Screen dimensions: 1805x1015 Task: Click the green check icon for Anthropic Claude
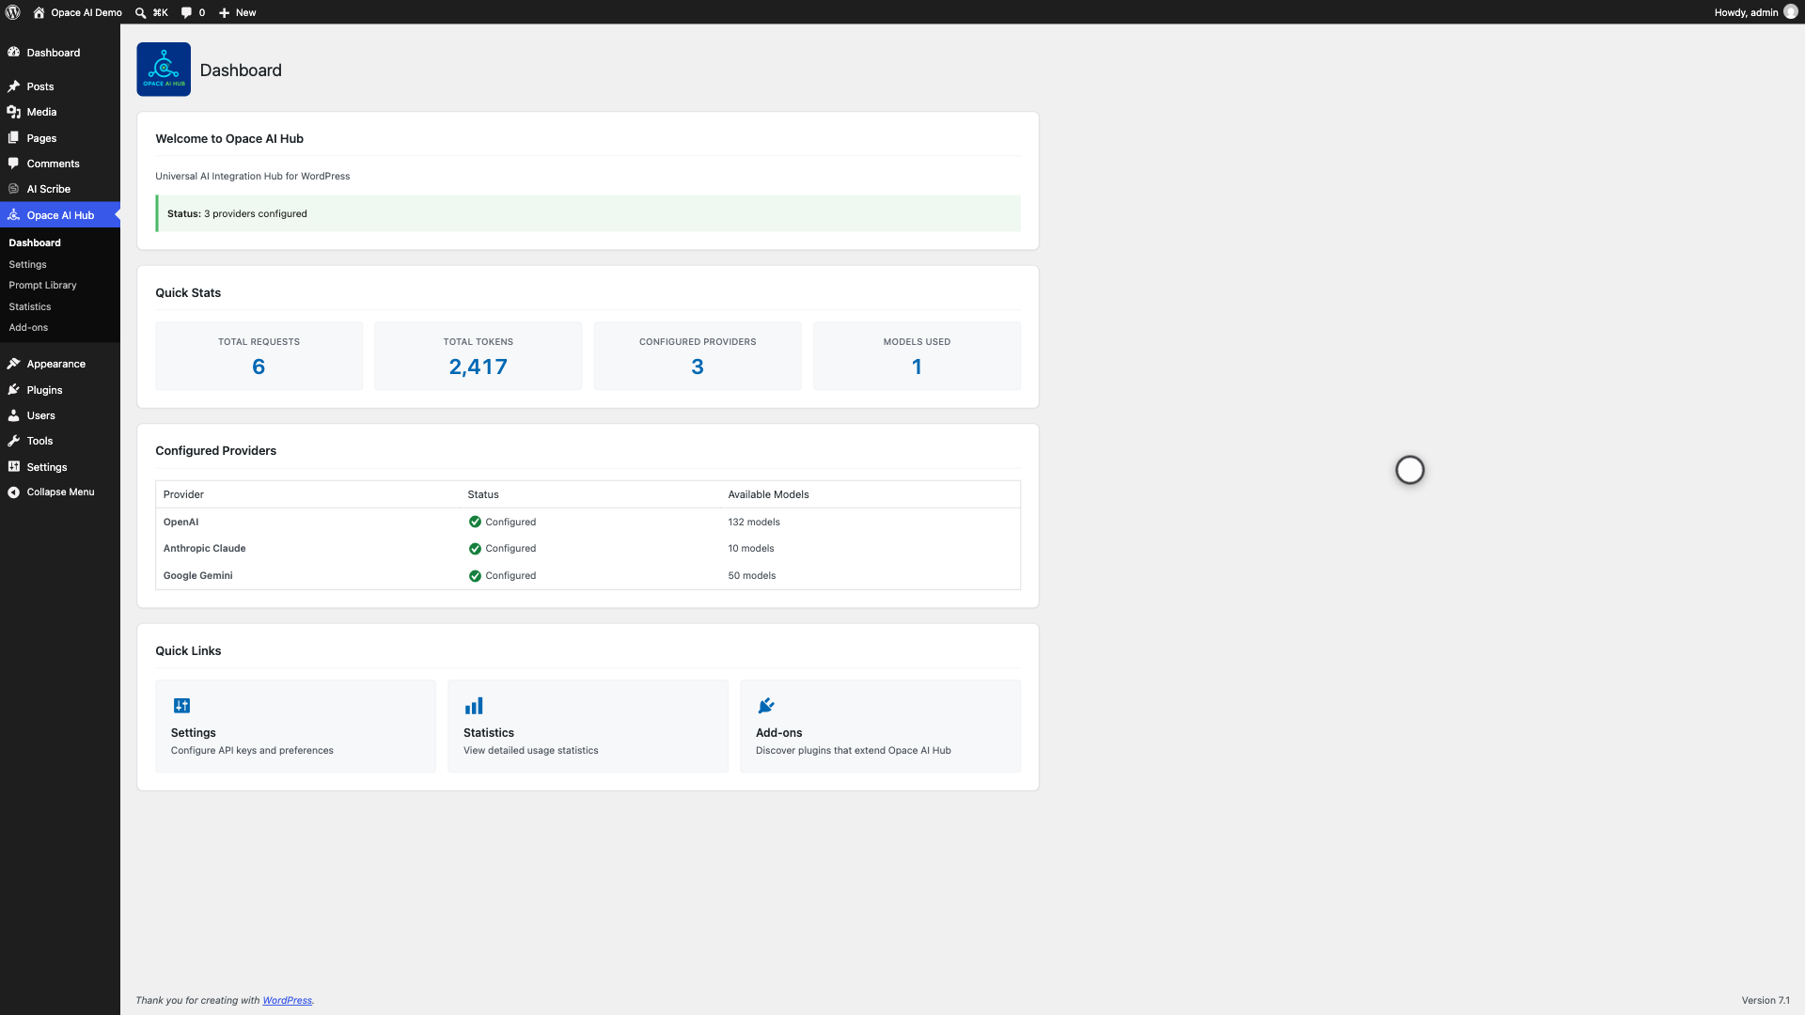coord(475,549)
